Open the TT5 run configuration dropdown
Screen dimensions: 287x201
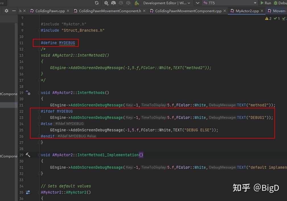tap(230, 3)
